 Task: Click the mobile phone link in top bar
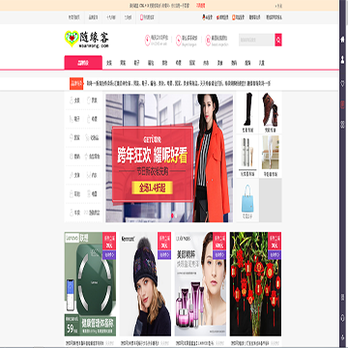[x=147, y=17]
